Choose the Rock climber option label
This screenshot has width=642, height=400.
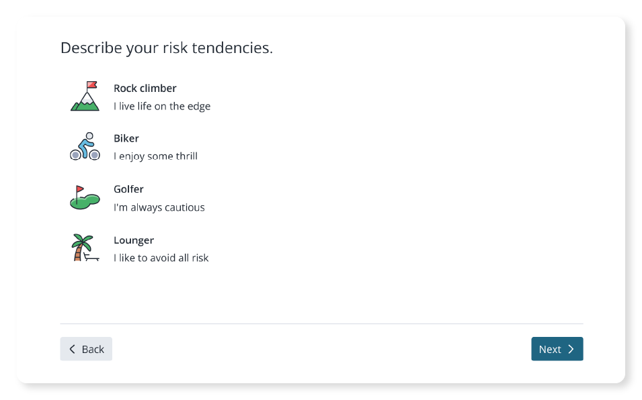(145, 88)
